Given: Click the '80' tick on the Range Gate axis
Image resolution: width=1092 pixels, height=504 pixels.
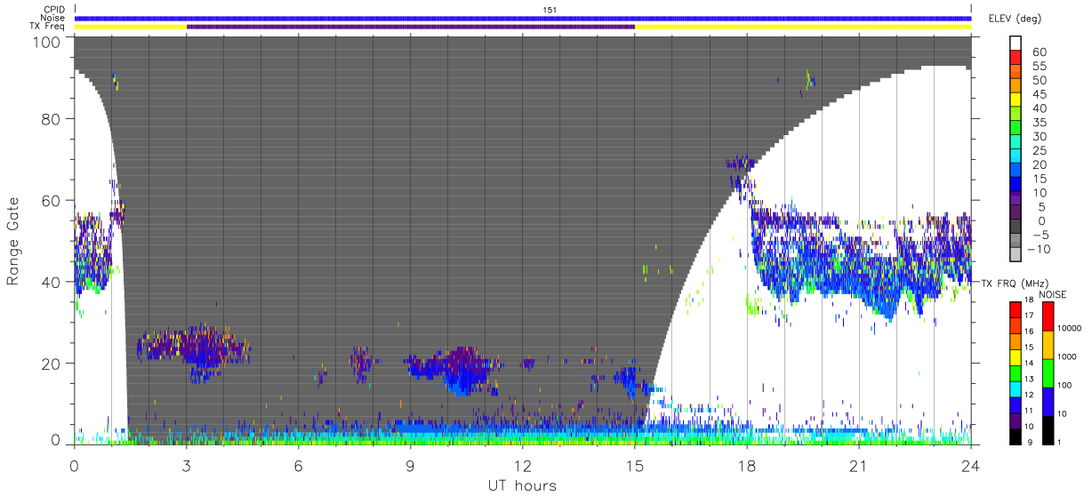Looking at the screenshot, I should 51,119.
